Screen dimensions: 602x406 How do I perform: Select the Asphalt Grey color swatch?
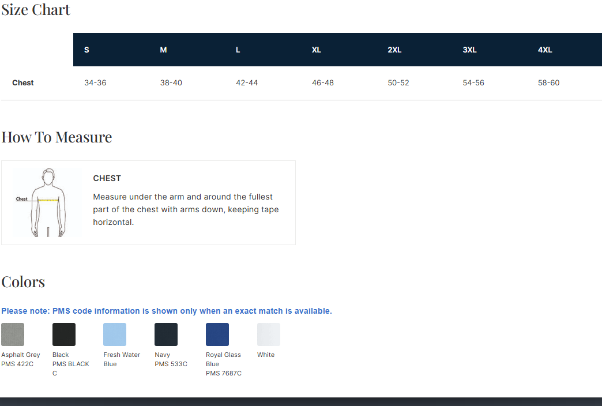13,334
